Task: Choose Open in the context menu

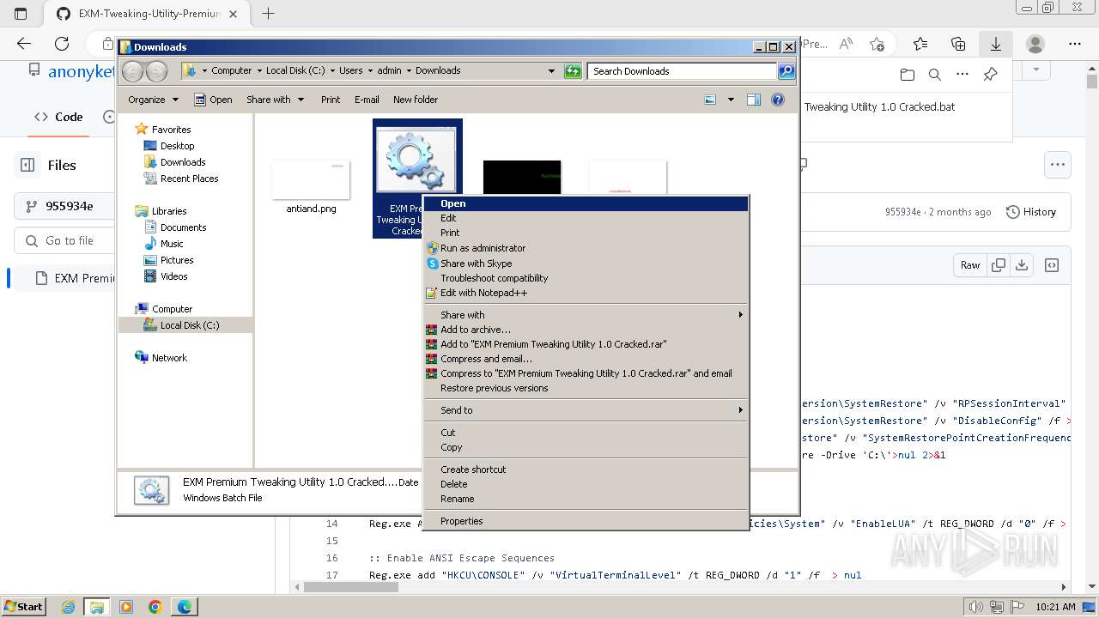Action: [x=586, y=203]
